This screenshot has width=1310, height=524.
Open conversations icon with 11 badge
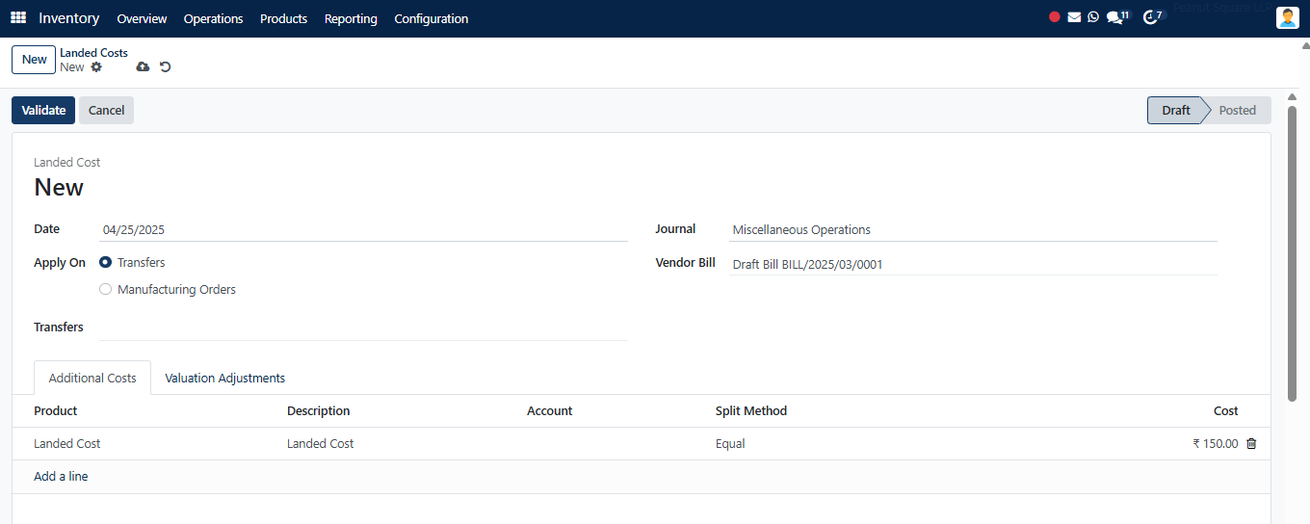coord(1117,17)
